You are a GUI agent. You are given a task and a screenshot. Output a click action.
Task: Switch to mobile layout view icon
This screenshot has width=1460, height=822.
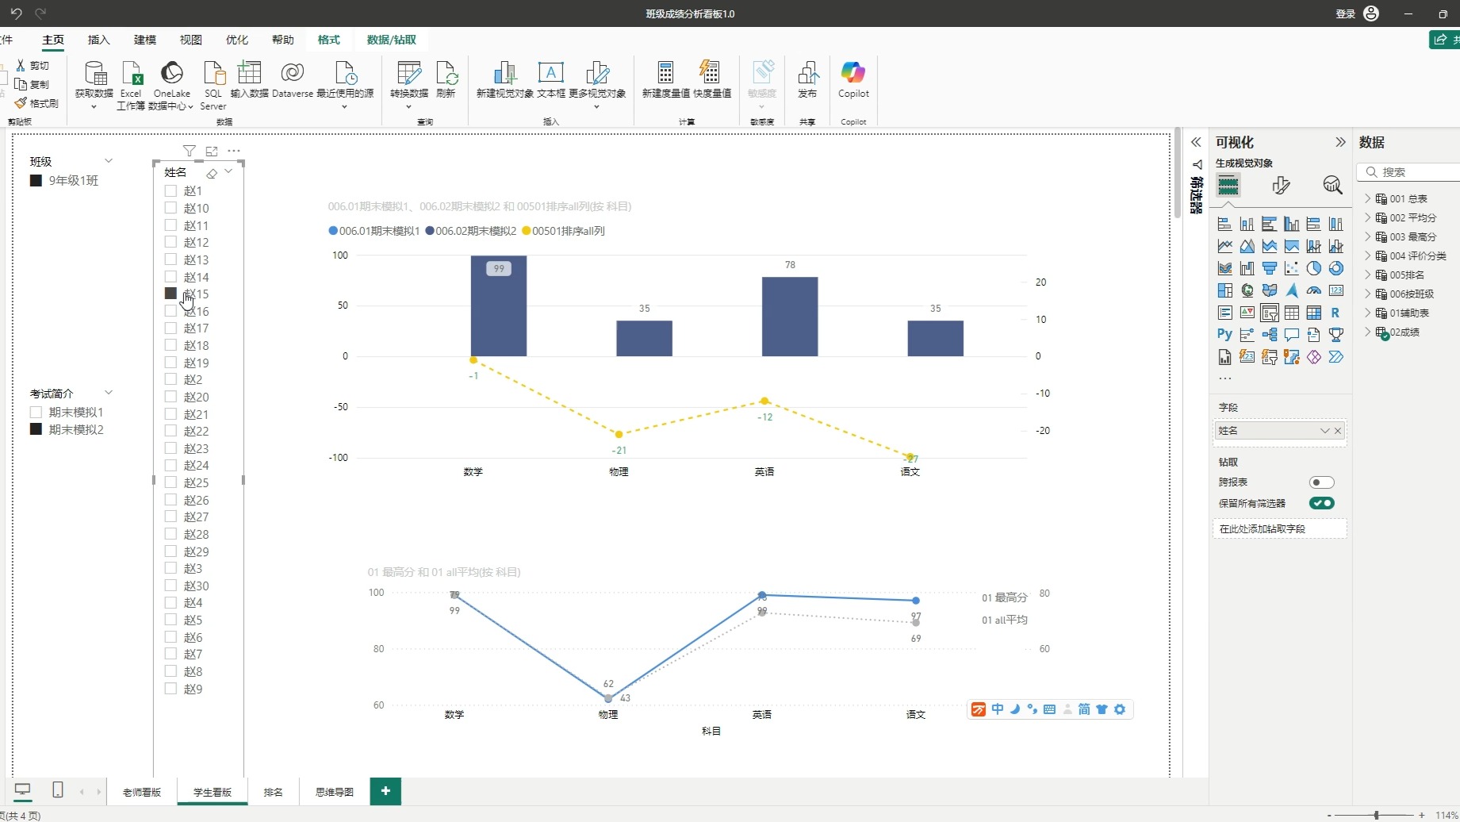click(x=58, y=789)
